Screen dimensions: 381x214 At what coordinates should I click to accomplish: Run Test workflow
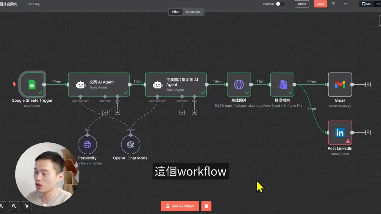pos(180,206)
